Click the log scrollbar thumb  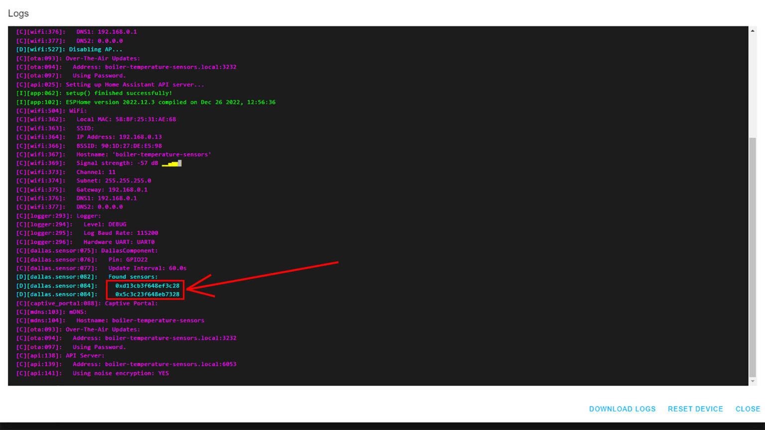pyautogui.click(x=753, y=256)
